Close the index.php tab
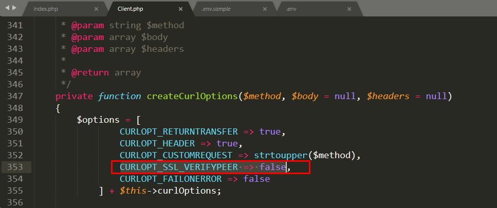Screen dimensions: 497x208 [96, 9]
